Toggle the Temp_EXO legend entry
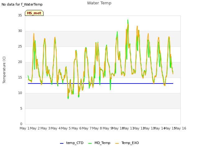Screen dimensions: 199x149 coord(127,143)
